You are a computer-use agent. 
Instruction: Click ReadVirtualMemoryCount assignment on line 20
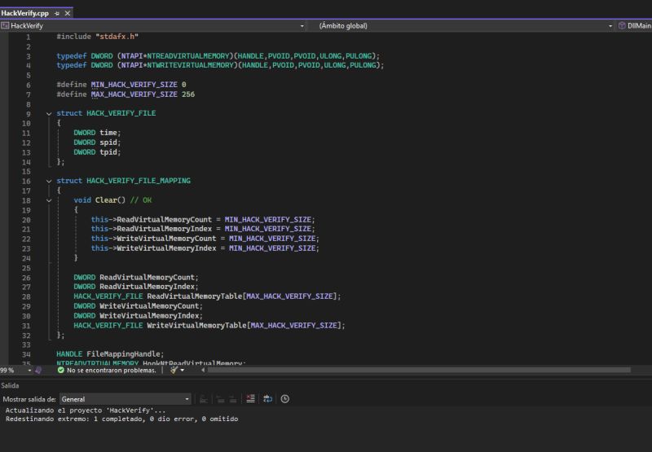click(203, 219)
